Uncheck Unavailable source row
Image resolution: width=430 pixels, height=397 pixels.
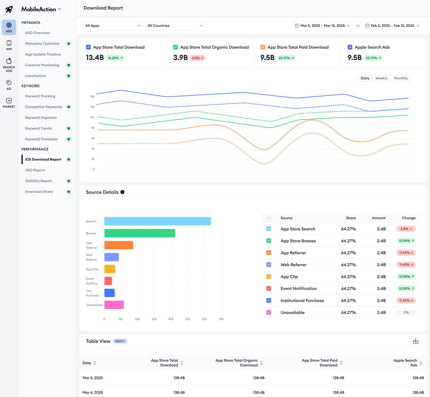click(x=269, y=312)
